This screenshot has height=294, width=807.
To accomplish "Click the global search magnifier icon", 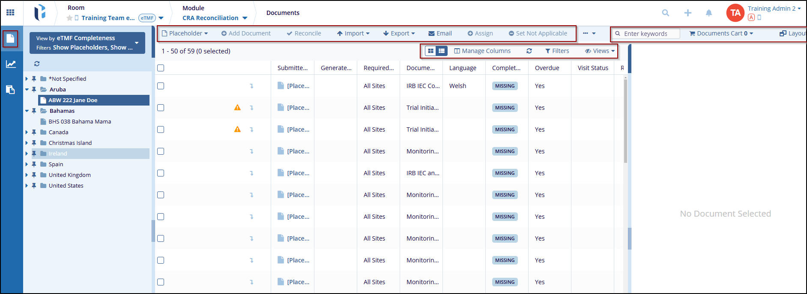I will coord(665,13).
